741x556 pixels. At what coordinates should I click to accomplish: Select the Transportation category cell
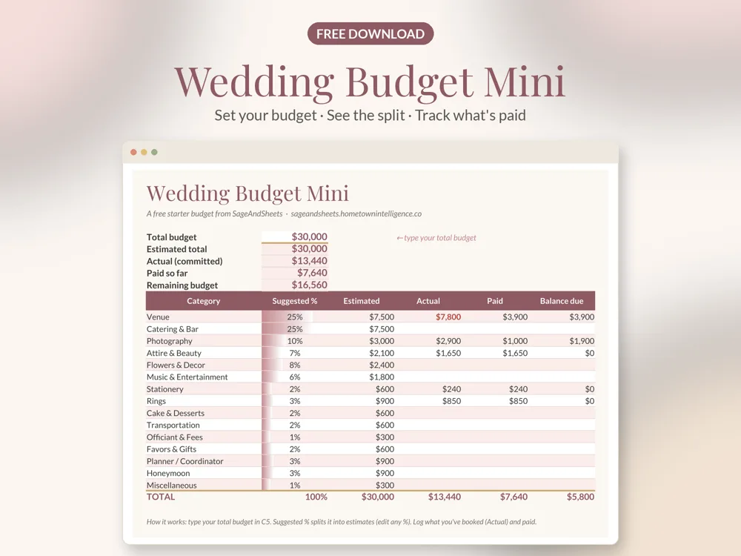203,425
